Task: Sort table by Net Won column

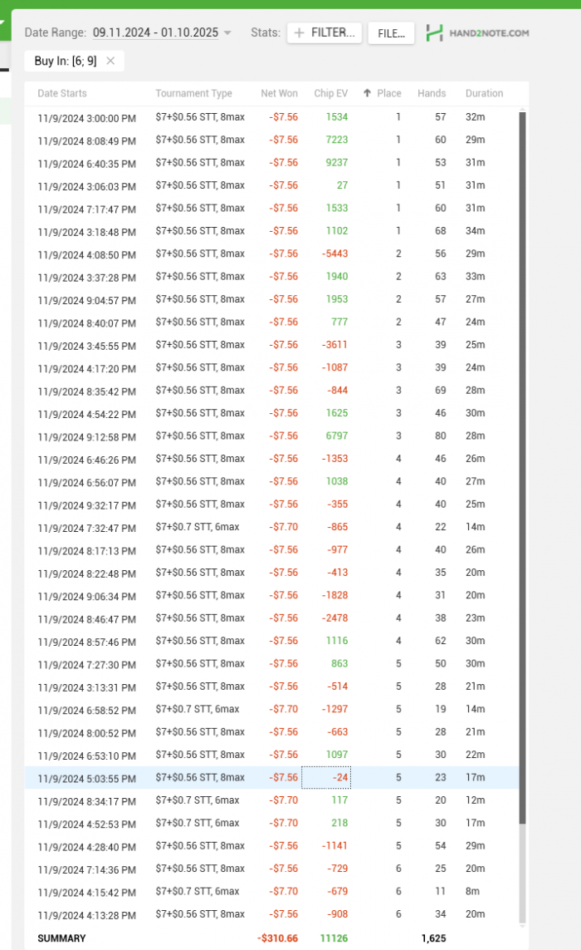Action: (x=279, y=93)
